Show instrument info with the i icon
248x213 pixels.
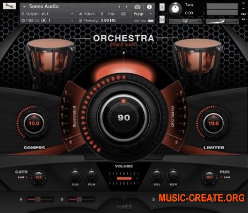[x=149, y=7]
